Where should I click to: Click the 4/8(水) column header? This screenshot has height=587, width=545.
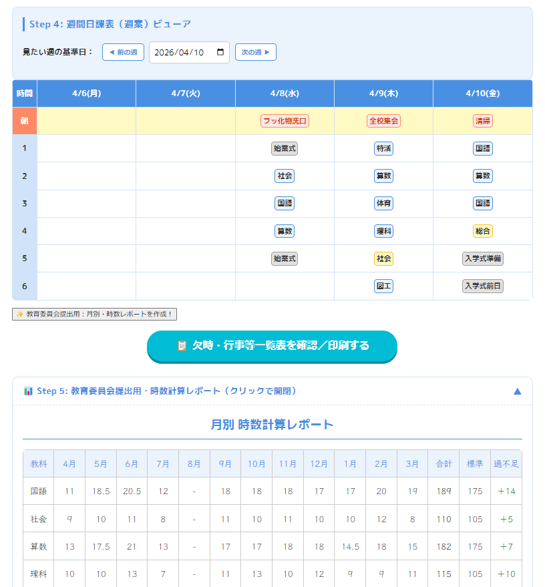click(x=285, y=93)
